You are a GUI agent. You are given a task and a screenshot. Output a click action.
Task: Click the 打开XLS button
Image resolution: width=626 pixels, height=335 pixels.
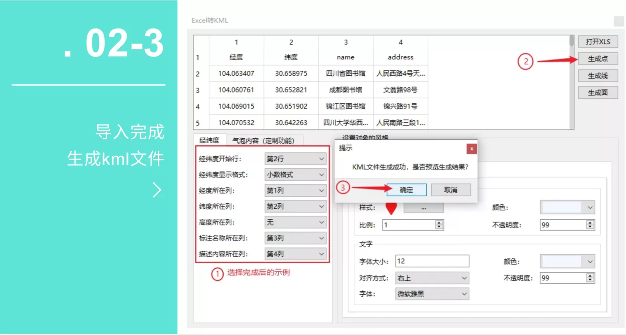click(x=598, y=42)
